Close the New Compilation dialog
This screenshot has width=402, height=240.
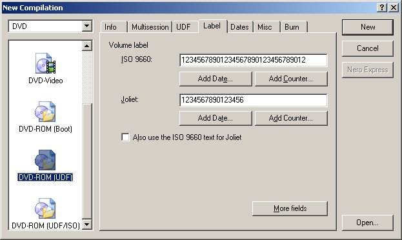tap(394, 8)
